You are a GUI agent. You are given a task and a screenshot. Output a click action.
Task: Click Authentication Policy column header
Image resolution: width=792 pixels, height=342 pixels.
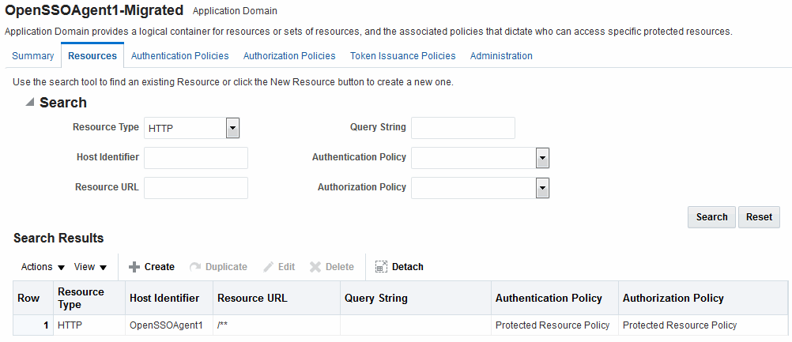tap(555, 298)
